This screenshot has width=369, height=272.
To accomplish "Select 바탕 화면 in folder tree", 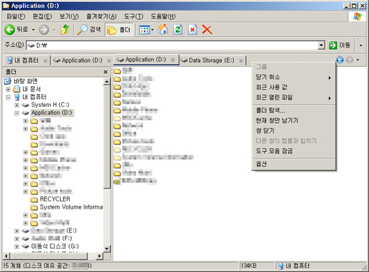I will coord(26,81).
